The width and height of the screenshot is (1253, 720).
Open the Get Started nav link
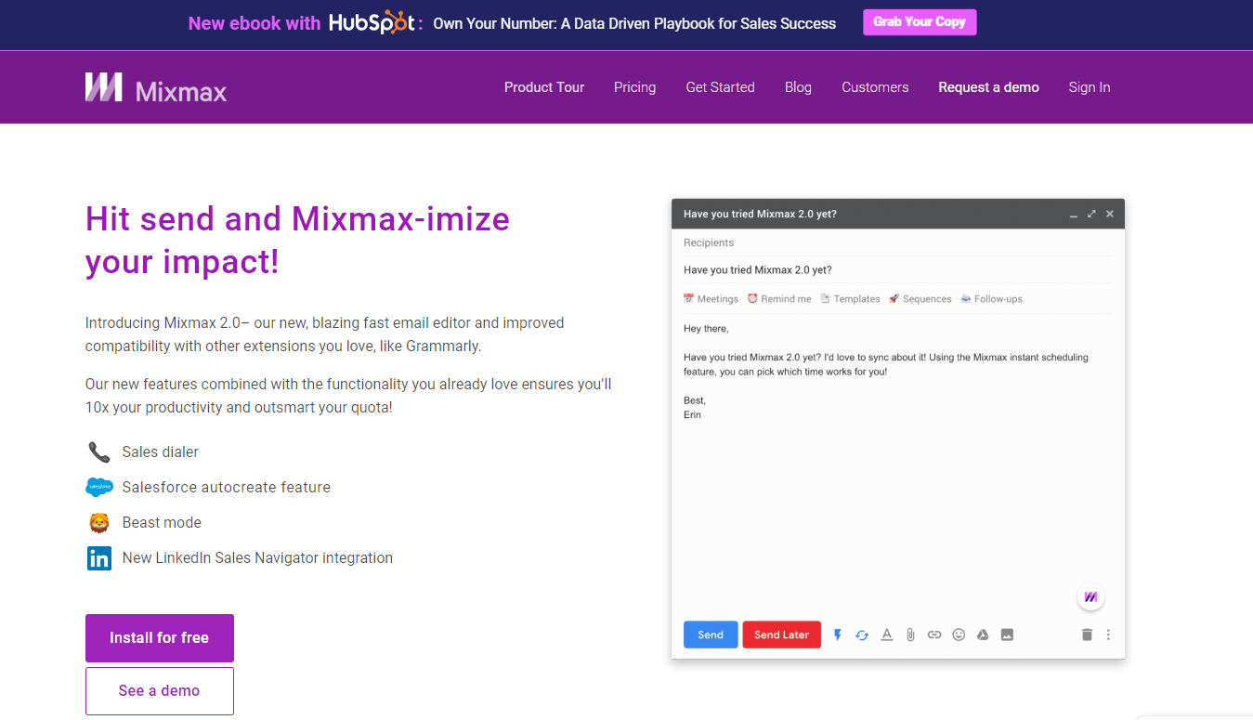click(x=721, y=87)
